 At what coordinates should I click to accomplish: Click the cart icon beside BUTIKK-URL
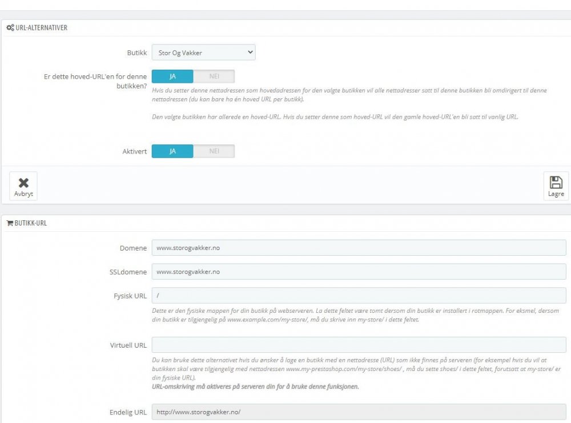coord(10,223)
